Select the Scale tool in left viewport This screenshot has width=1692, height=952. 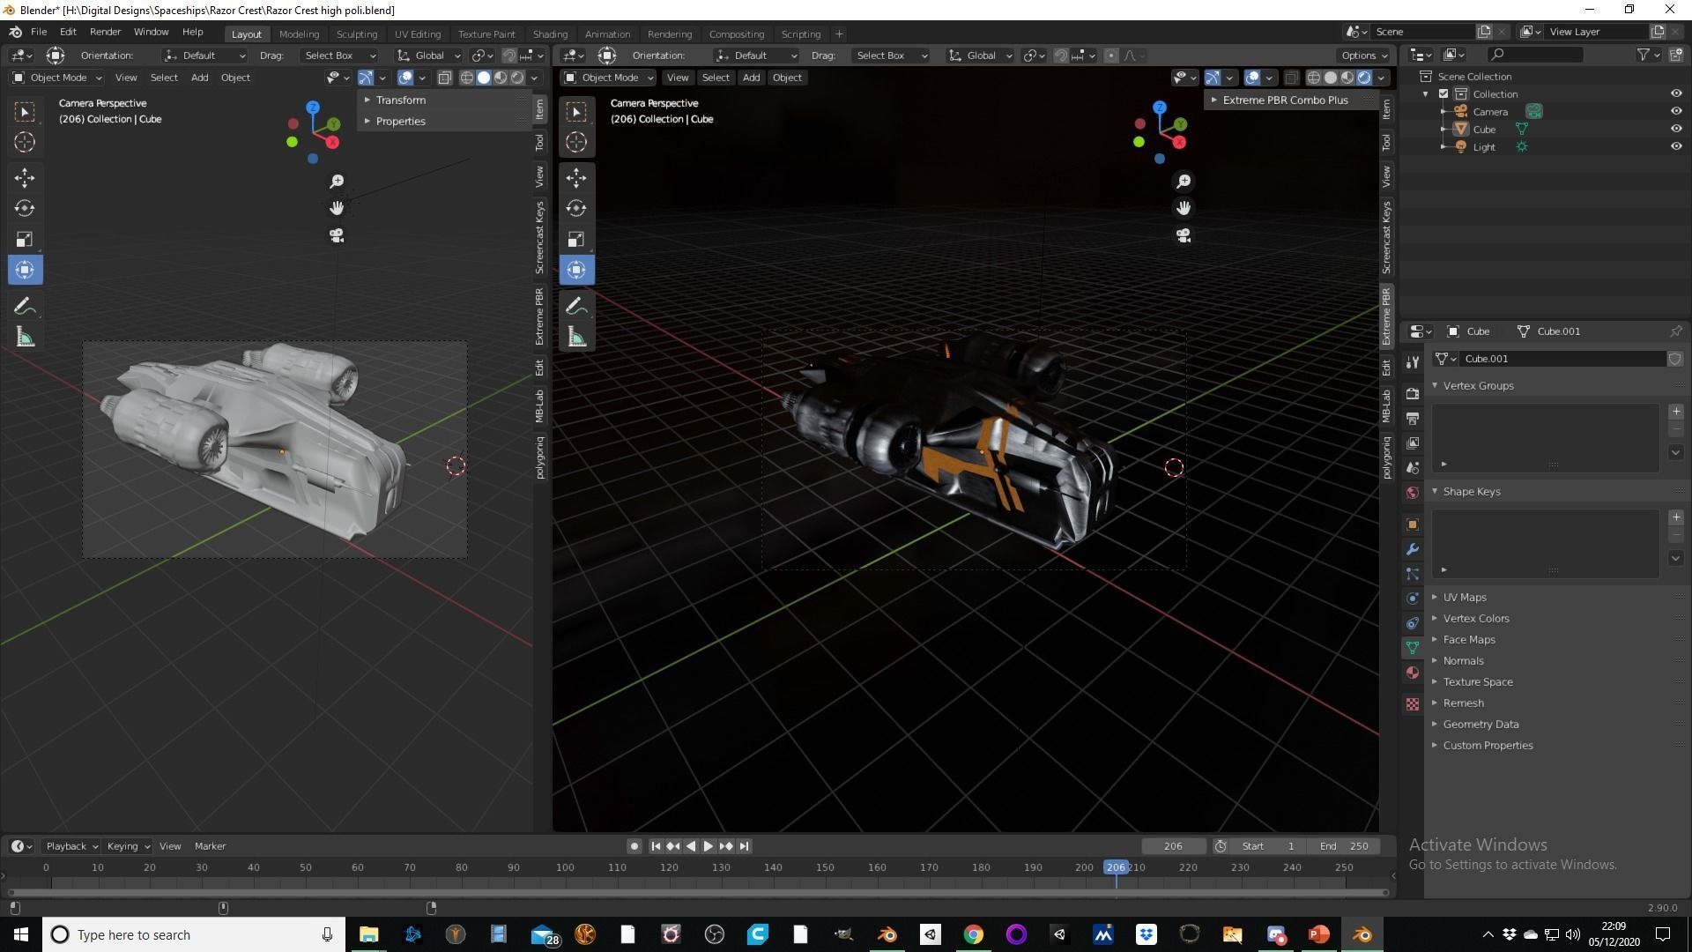pos(25,239)
